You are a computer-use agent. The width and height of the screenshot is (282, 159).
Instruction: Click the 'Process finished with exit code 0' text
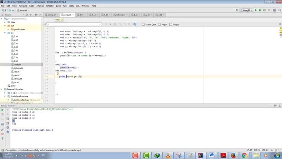(33, 130)
